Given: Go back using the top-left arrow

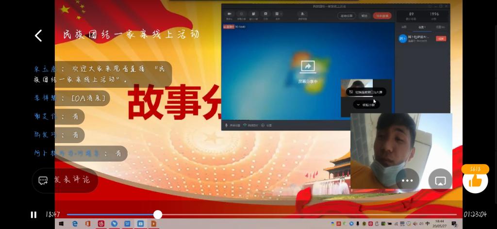Looking at the screenshot, I should click(x=38, y=35).
